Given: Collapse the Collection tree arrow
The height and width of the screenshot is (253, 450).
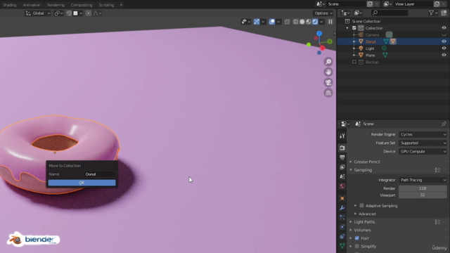Looking at the screenshot, I should [347, 28].
